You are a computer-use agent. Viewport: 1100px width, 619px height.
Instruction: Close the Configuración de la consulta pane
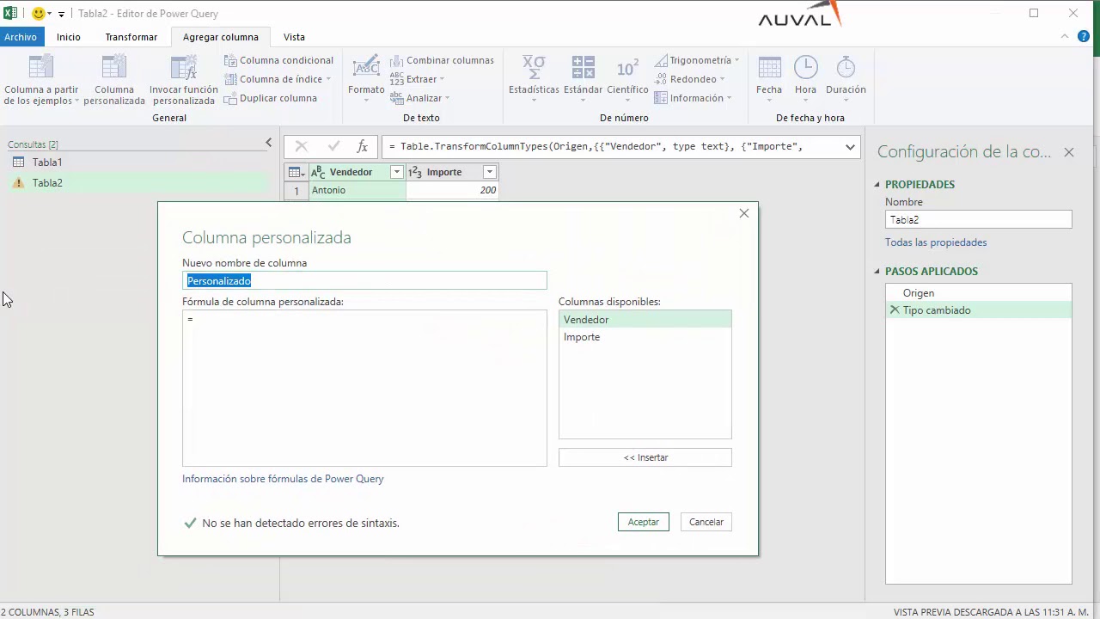click(1069, 152)
